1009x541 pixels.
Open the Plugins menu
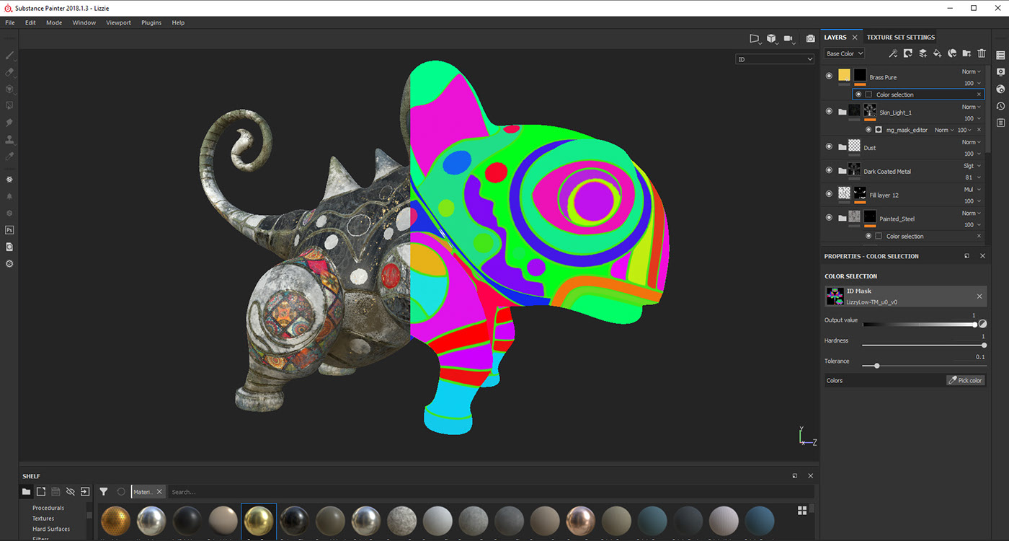pos(151,22)
